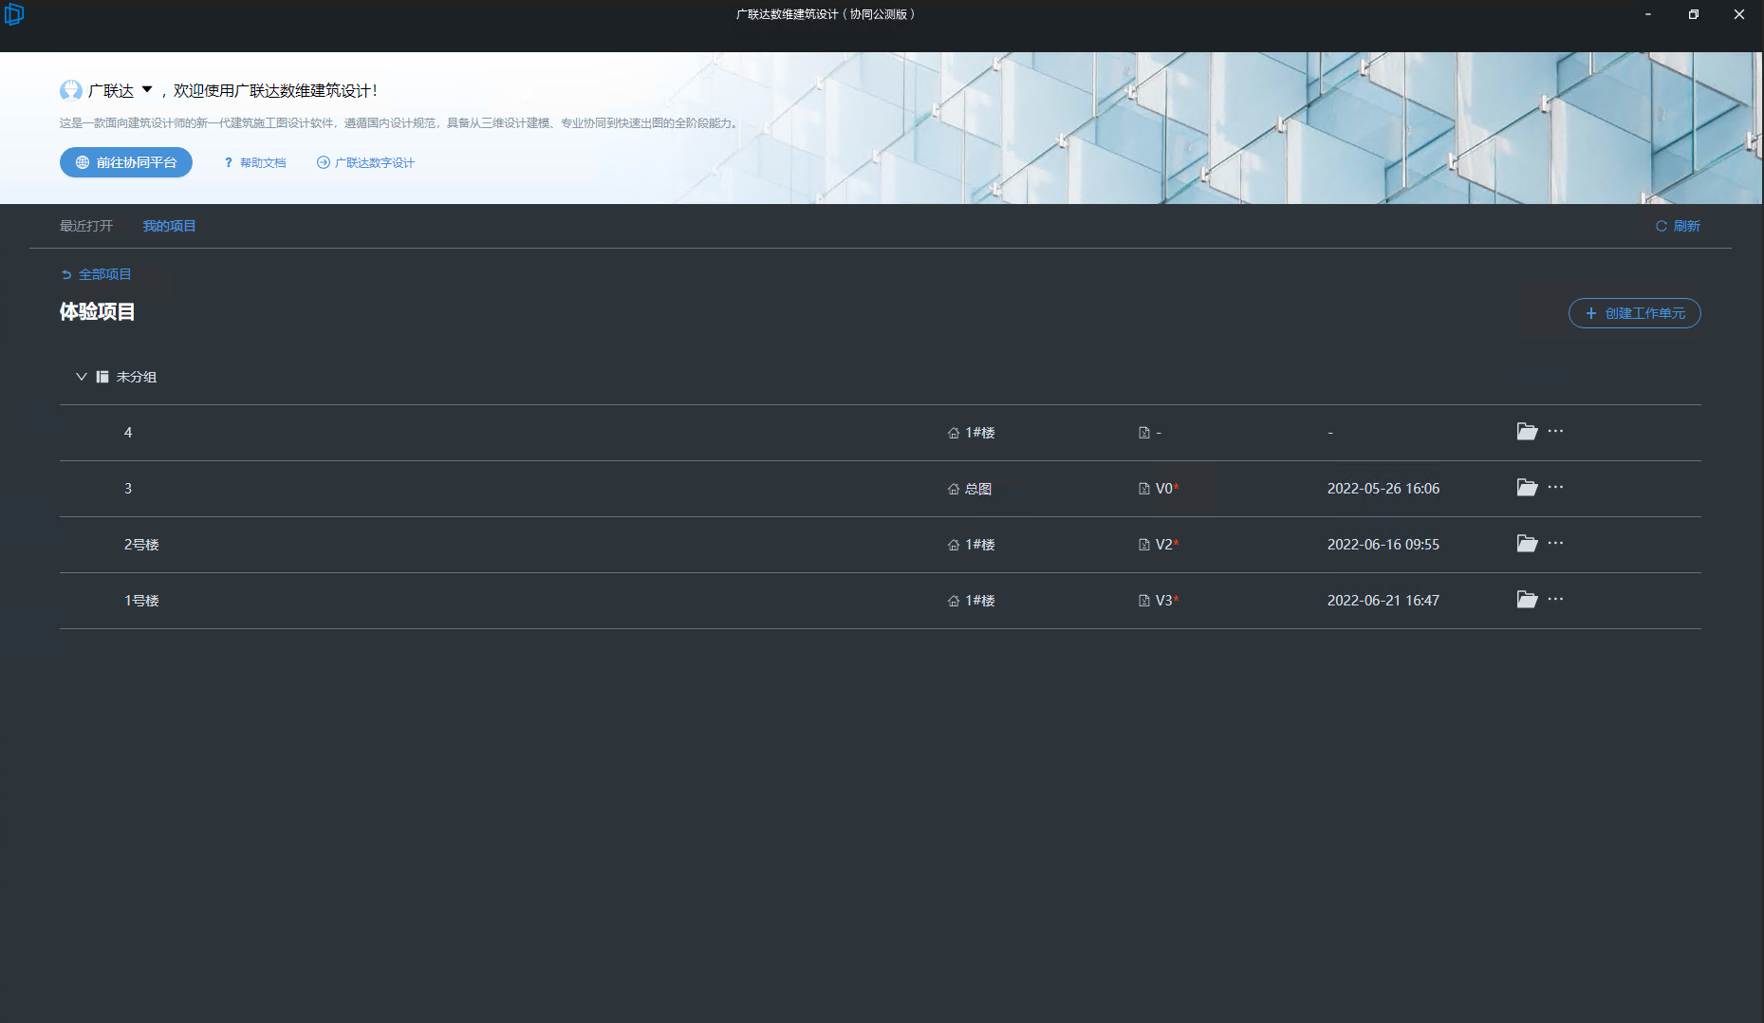Open folder icon for row 4
This screenshot has width=1764, height=1023.
1527,432
